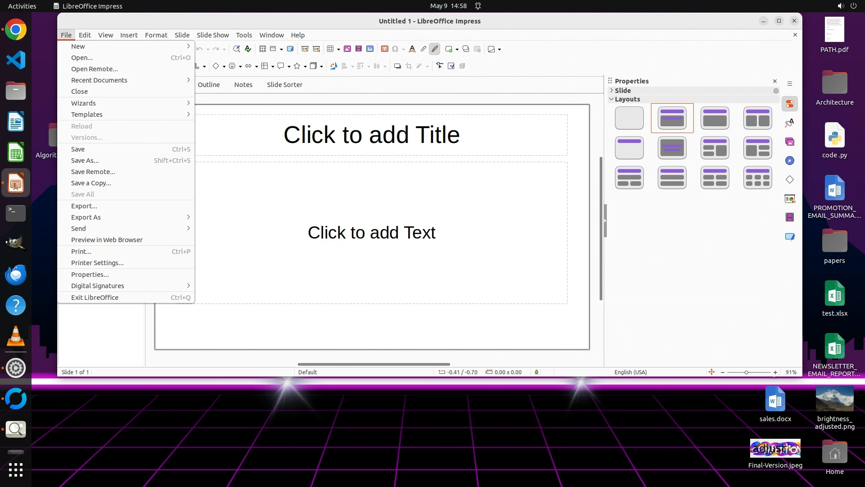Choose Save As... from File menu
Image resolution: width=865 pixels, height=487 pixels.
tap(85, 161)
